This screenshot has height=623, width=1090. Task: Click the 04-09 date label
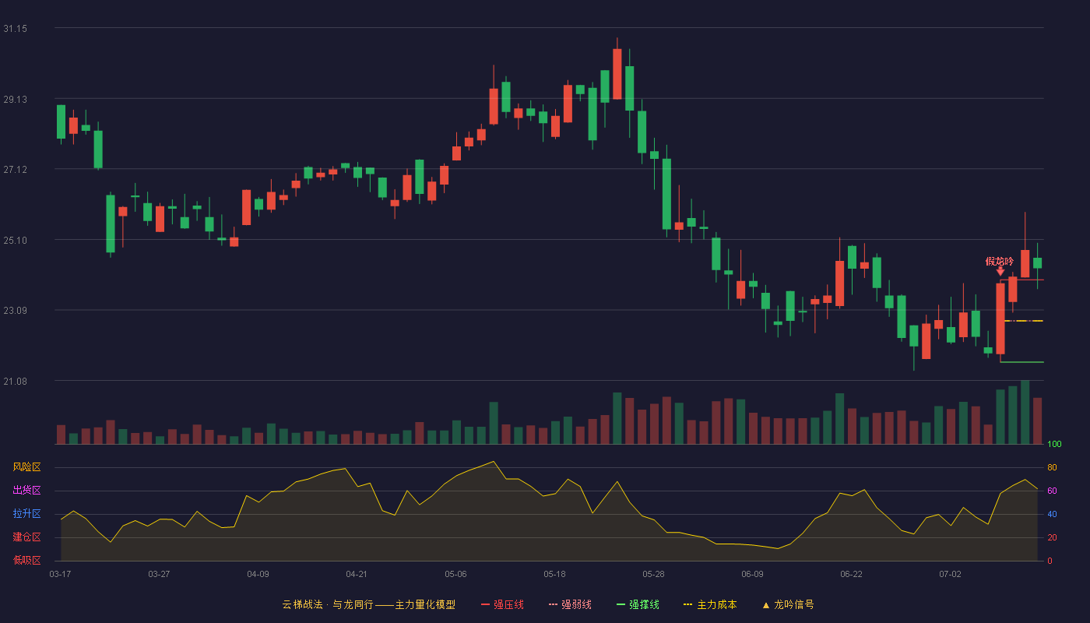click(258, 574)
